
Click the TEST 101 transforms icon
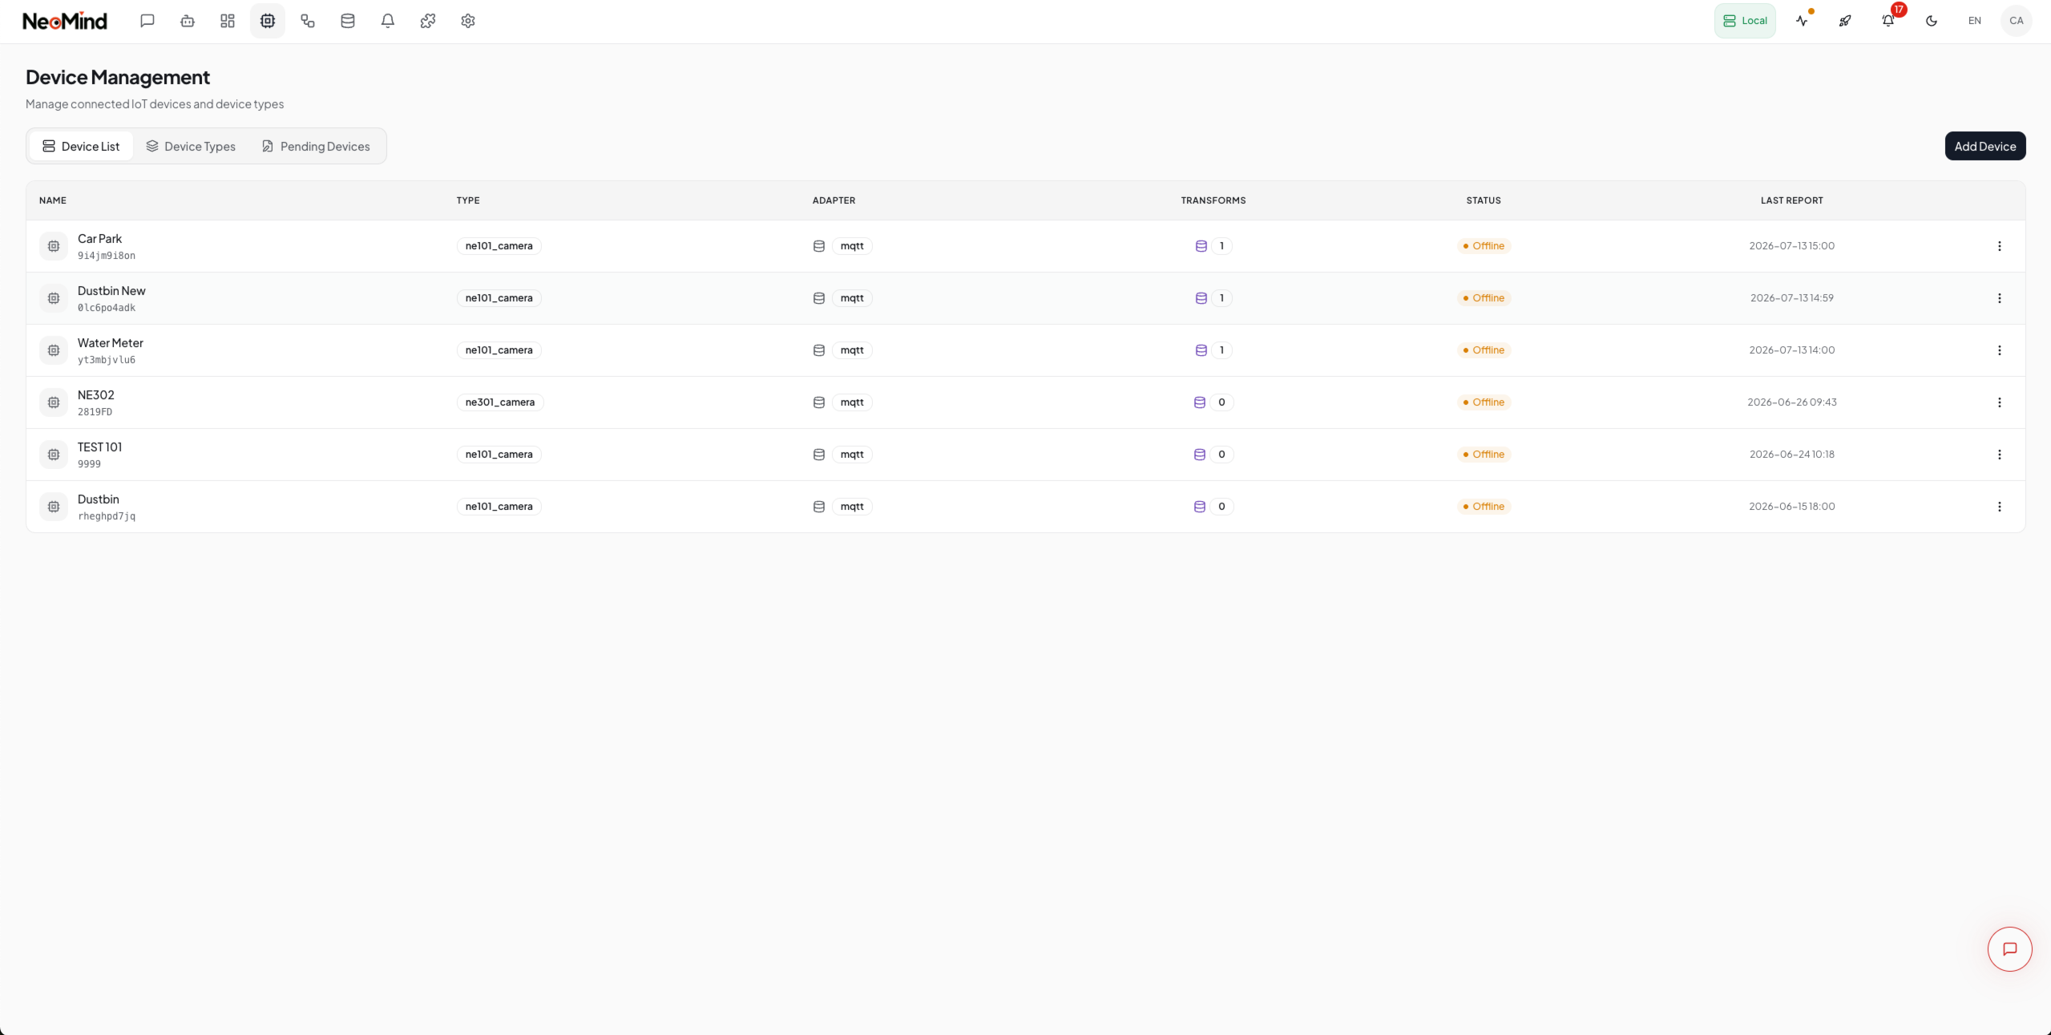click(x=1200, y=455)
